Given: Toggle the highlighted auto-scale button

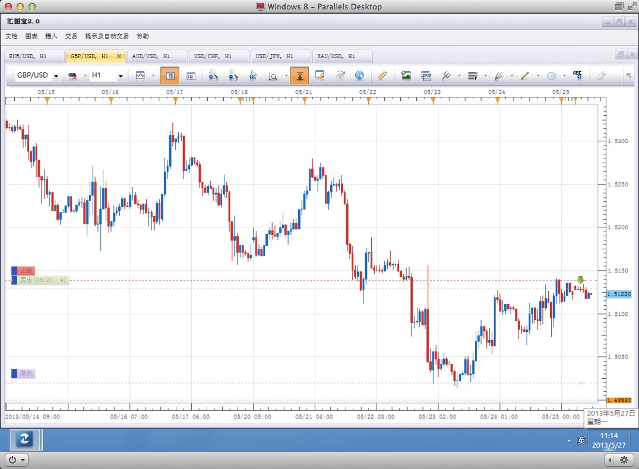Looking at the screenshot, I should click(x=299, y=76).
